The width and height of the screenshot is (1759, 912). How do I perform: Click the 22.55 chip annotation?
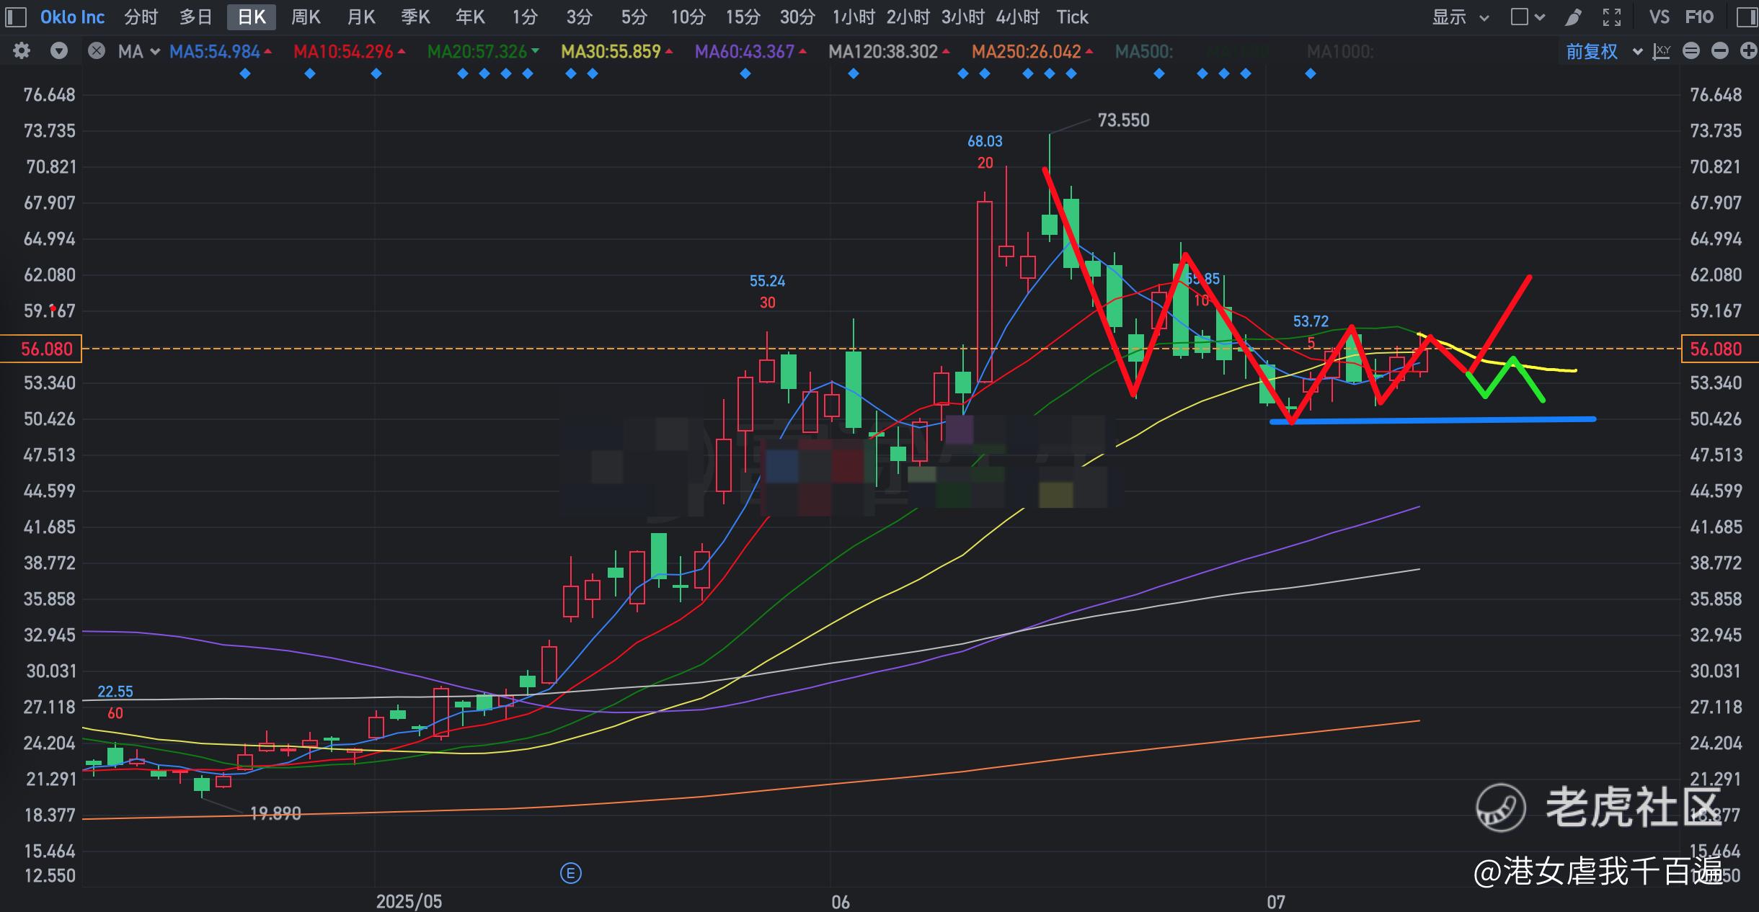115,692
